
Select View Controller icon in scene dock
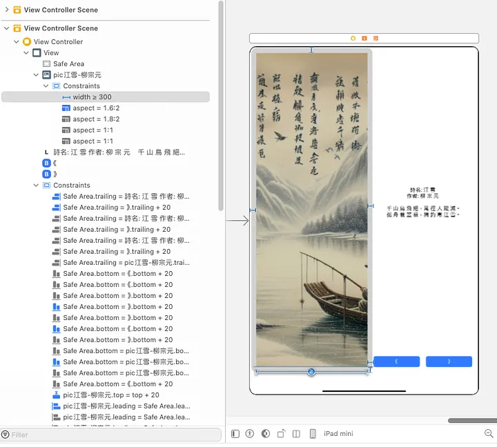pyautogui.click(x=353, y=39)
